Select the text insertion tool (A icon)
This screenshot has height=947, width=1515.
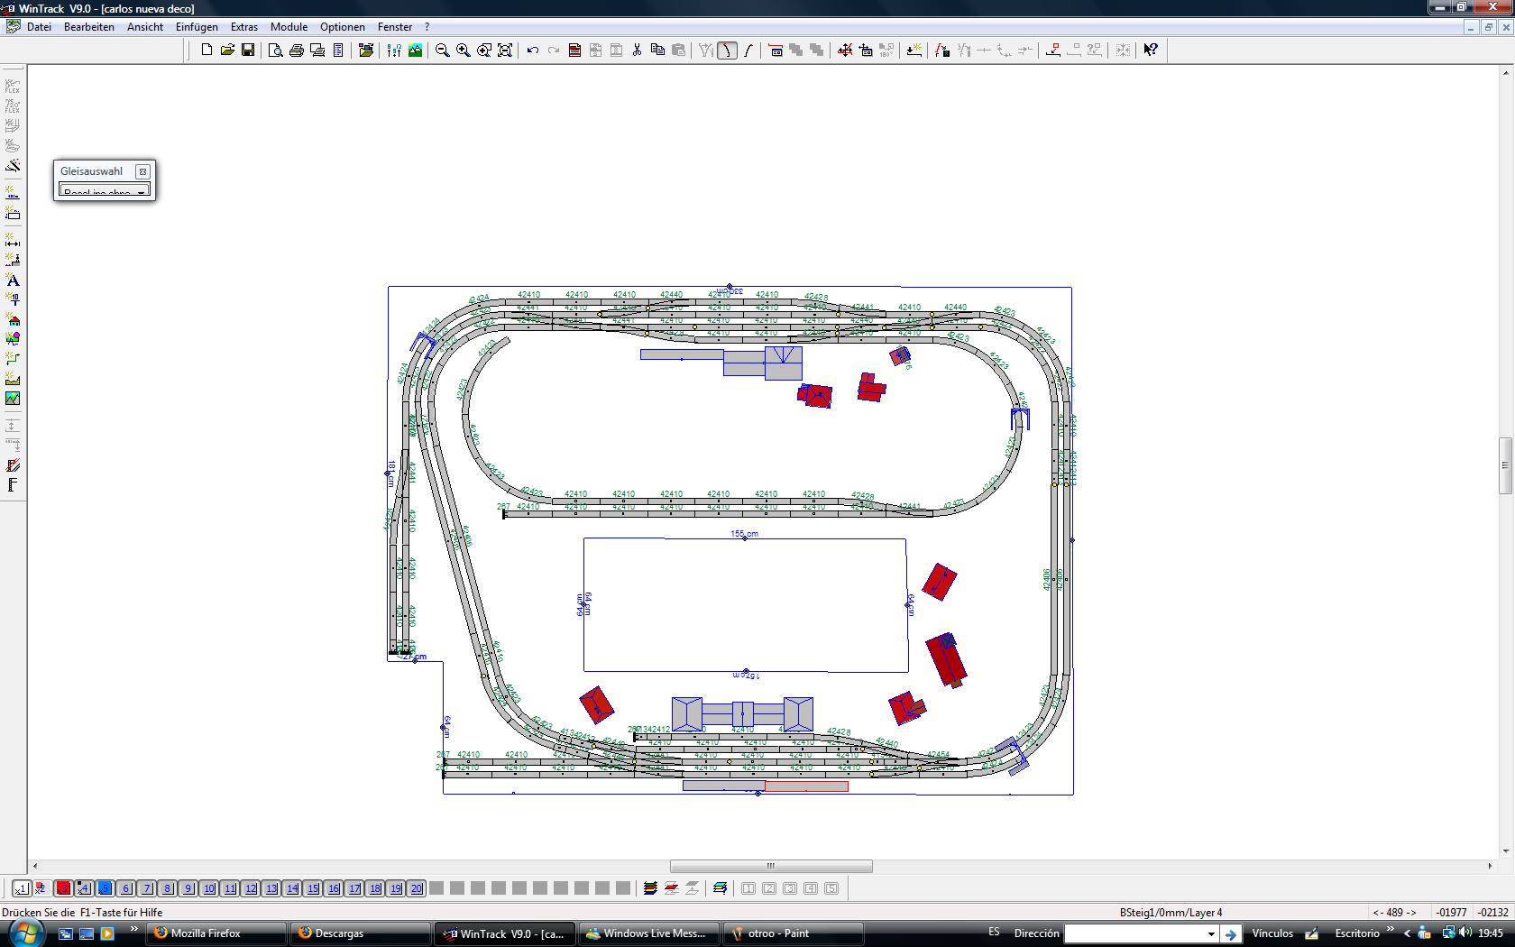click(x=13, y=280)
